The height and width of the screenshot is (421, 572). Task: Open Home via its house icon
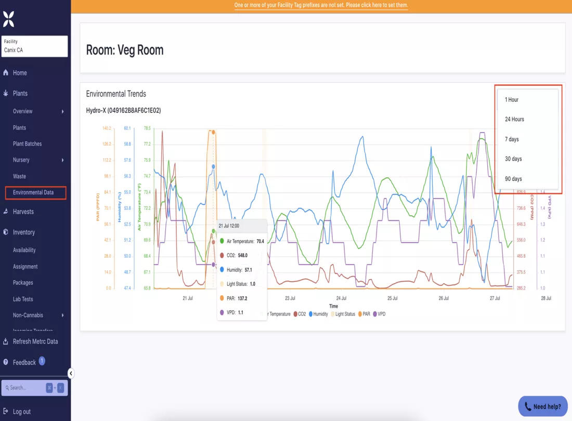6,73
